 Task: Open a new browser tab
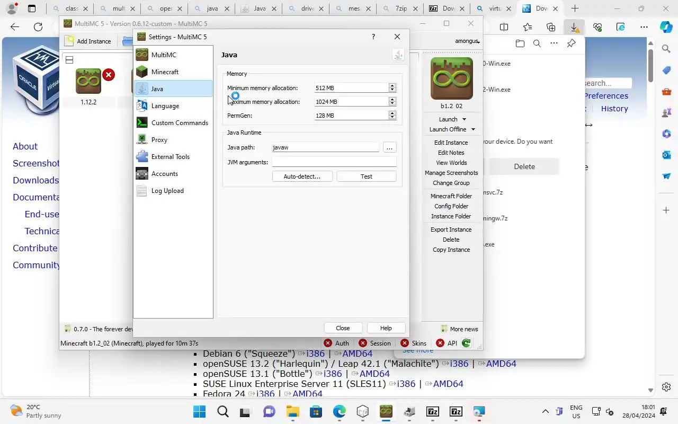tap(575, 8)
